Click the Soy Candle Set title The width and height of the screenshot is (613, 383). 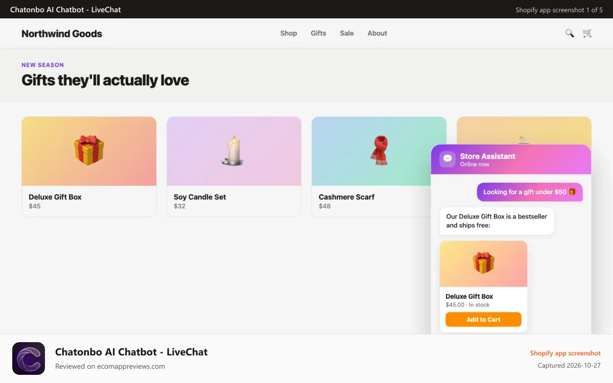200,197
